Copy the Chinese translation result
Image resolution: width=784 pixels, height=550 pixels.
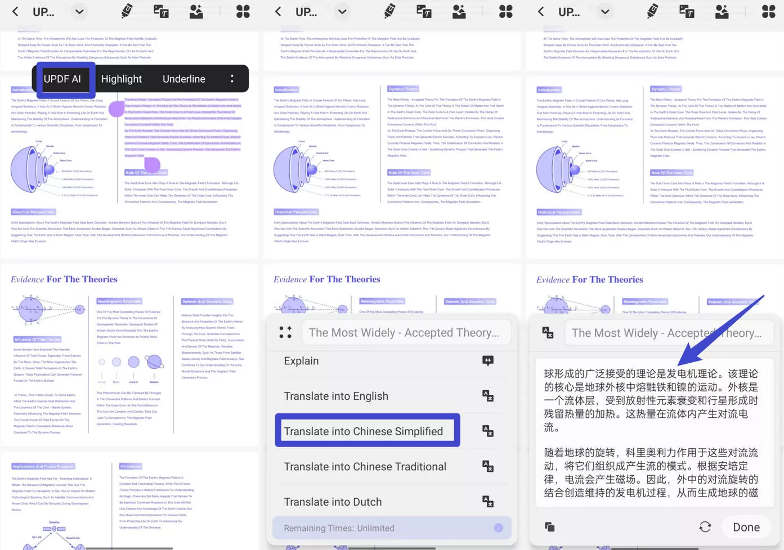tap(549, 527)
